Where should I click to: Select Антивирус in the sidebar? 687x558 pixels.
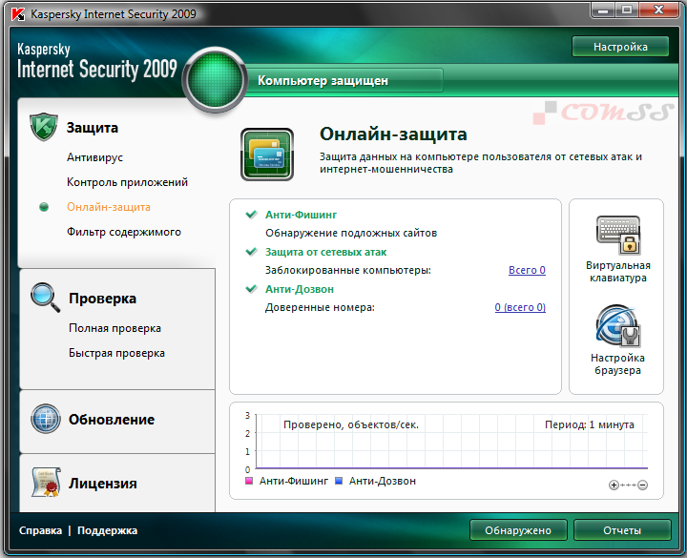pyautogui.click(x=94, y=157)
